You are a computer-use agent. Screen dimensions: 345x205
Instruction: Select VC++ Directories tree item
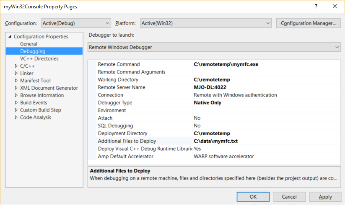(39, 59)
